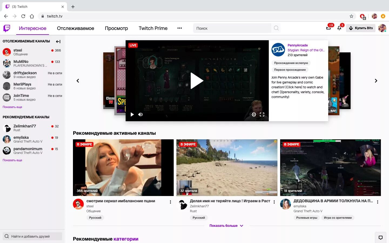Play the featured PennyArcade stream with big play button

click(197, 81)
